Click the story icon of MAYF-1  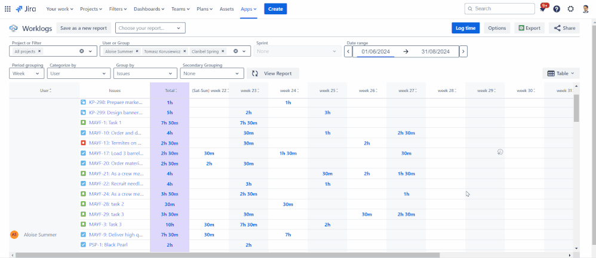coord(83,123)
